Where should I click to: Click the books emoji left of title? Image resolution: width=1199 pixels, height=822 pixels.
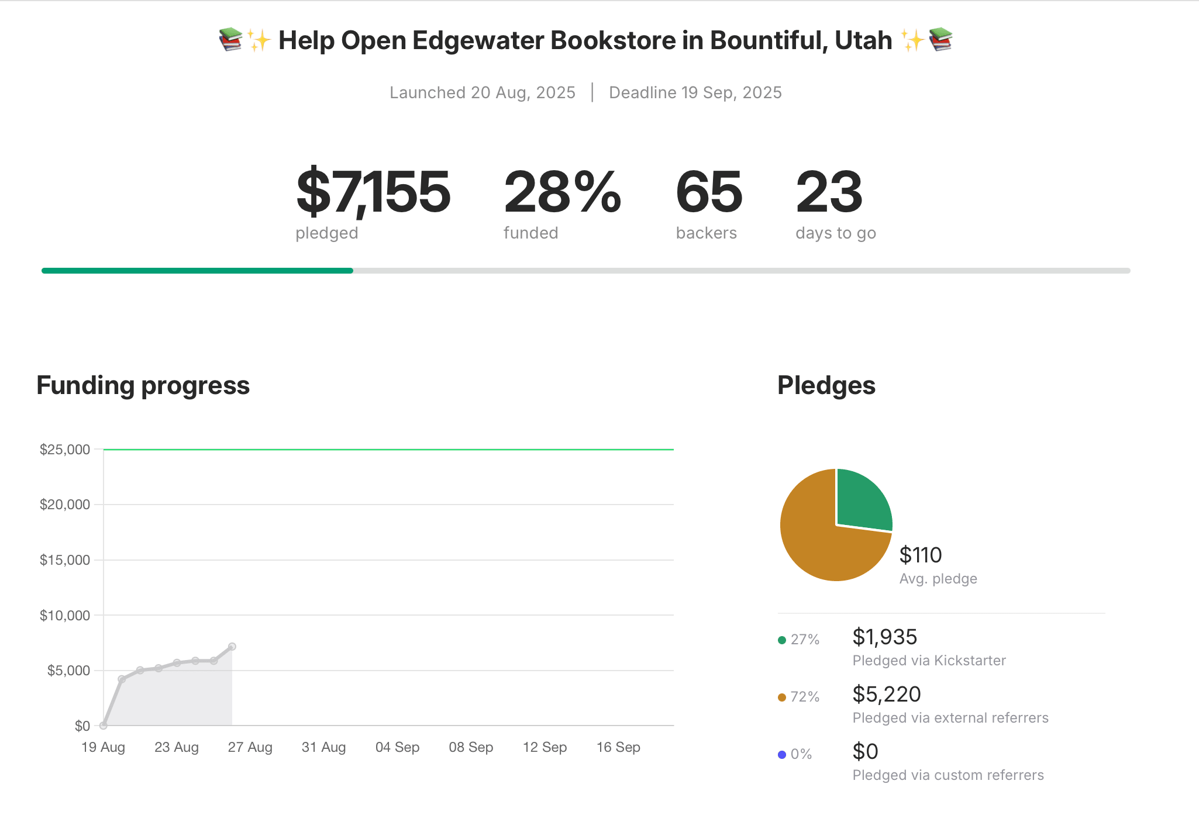(x=230, y=40)
